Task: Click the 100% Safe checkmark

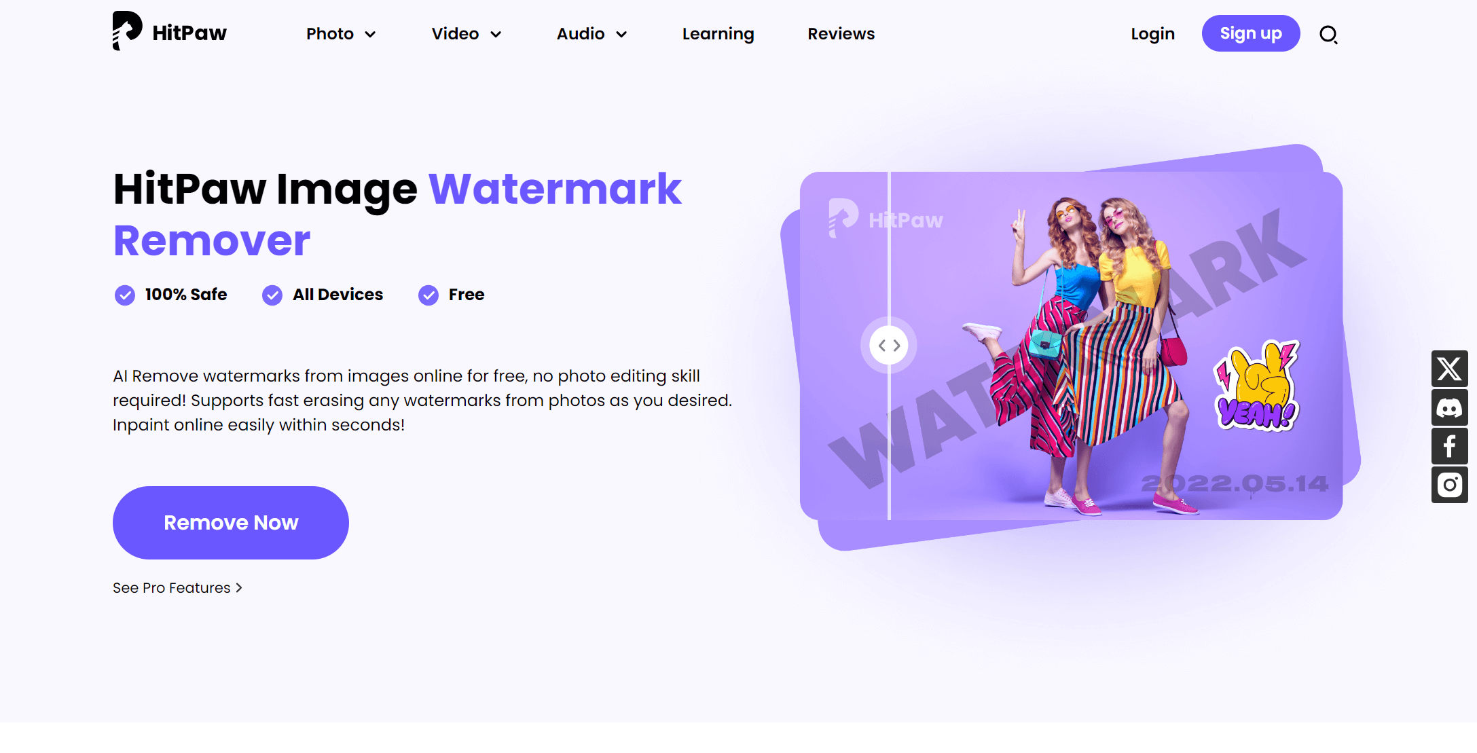Action: (x=125, y=295)
